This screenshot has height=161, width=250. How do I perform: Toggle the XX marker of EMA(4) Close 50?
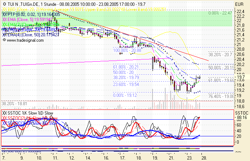5,34
